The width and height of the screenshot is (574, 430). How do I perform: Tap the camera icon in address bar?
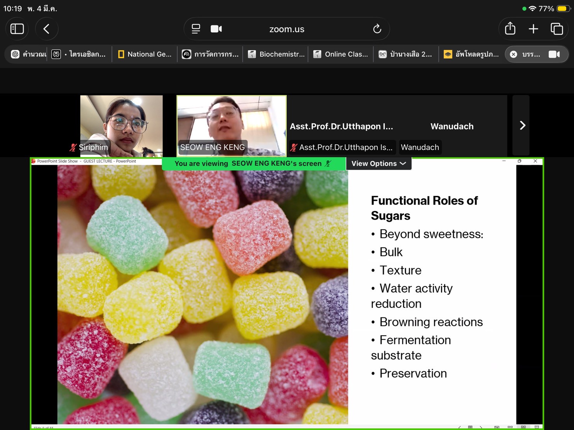tap(216, 29)
